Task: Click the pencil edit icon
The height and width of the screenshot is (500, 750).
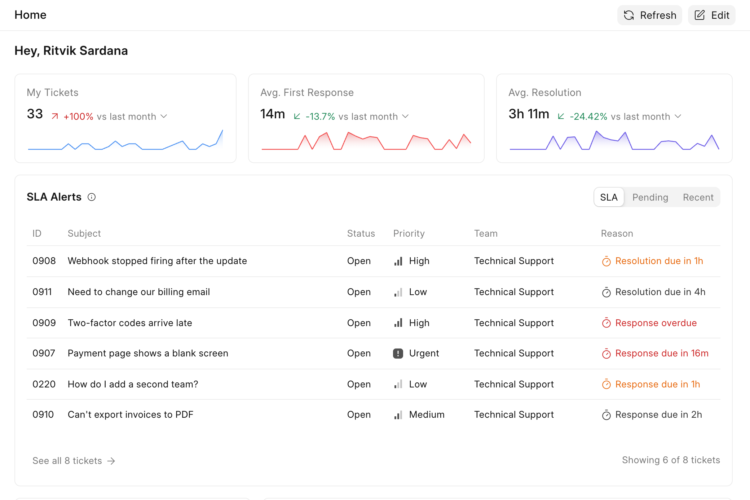Action: 700,15
